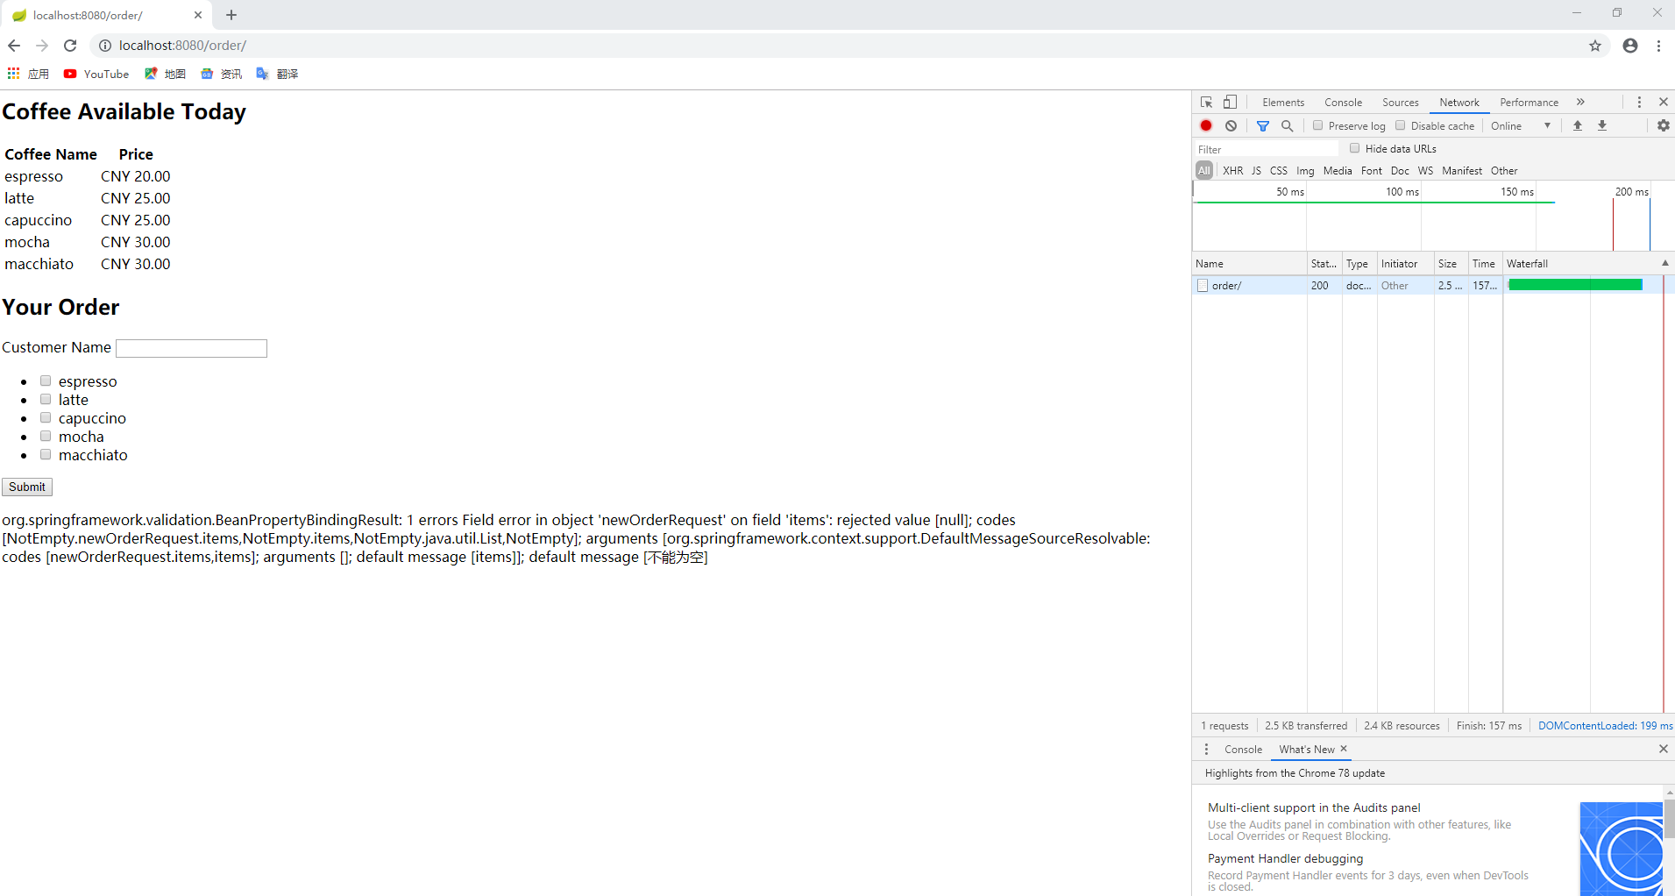
Task: Filter requests by CSS type
Action: click(1279, 171)
